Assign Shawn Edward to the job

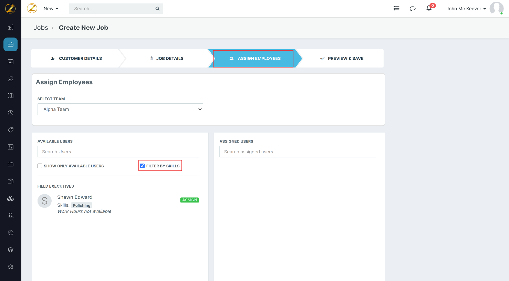tap(190, 200)
